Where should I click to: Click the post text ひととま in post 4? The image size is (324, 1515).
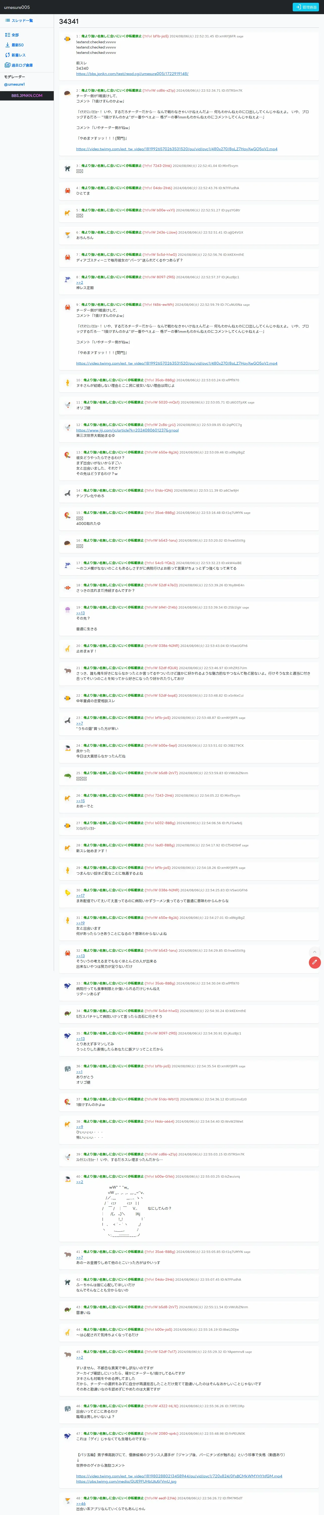pyautogui.click(x=83, y=193)
